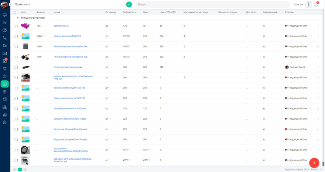The width and height of the screenshot is (325, 172).
Task: Sort by the Собівартість column header
Action: [x=129, y=12]
